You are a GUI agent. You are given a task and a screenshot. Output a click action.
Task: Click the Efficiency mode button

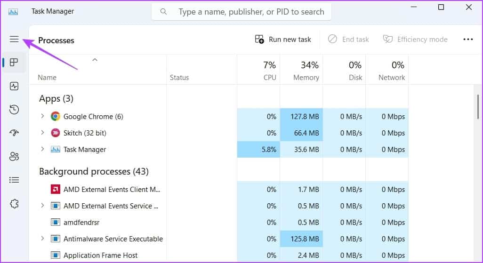tap(415, 40)
